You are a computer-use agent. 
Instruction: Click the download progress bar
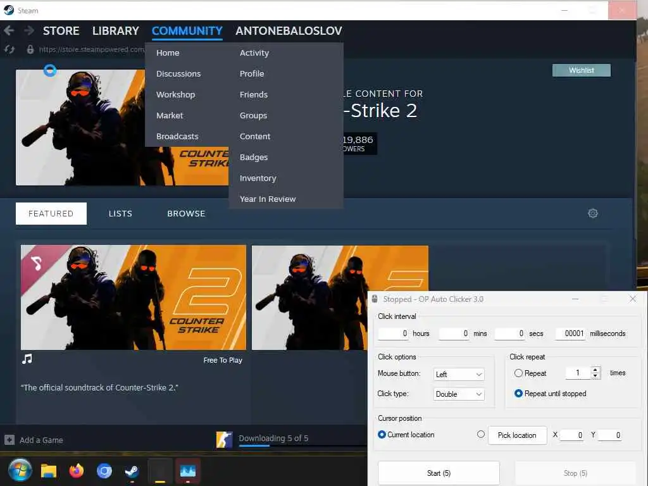pyautogui.click(x=302, y=445)
